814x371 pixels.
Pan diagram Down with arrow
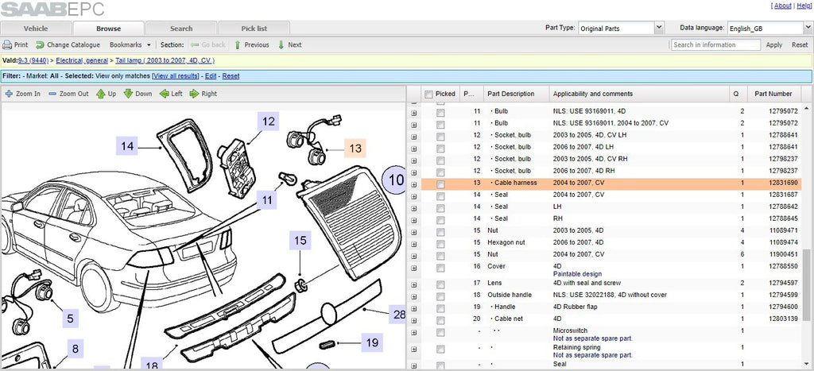pos(128,94)
